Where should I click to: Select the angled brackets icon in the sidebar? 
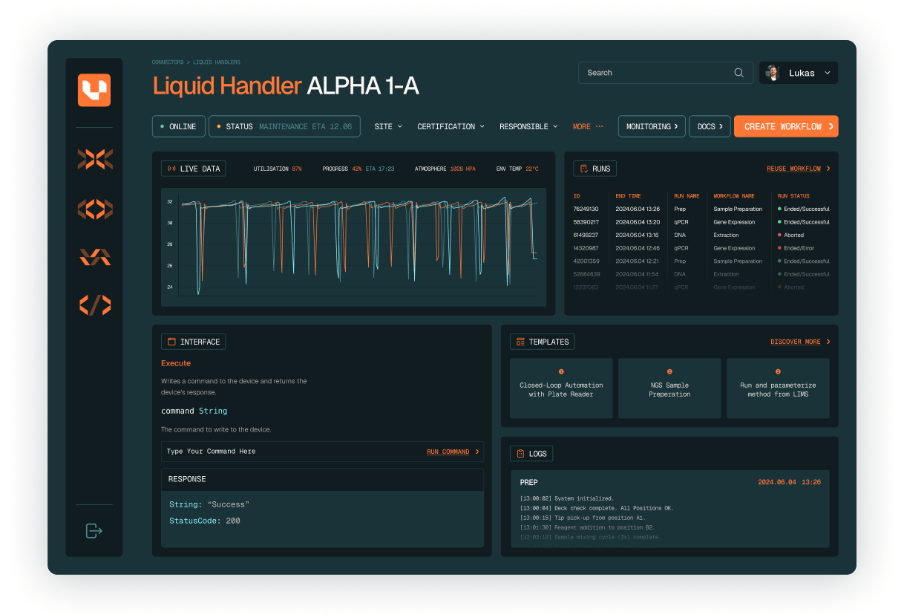95,209
